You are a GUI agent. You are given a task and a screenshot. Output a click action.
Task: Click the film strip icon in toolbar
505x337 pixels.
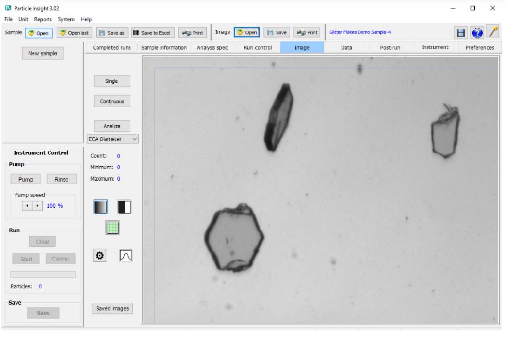pos(461,32)
